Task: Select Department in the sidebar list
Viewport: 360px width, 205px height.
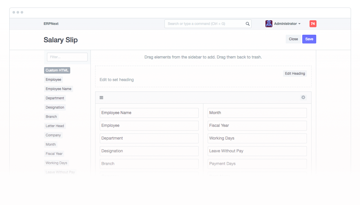Action: tap(55, 98)
